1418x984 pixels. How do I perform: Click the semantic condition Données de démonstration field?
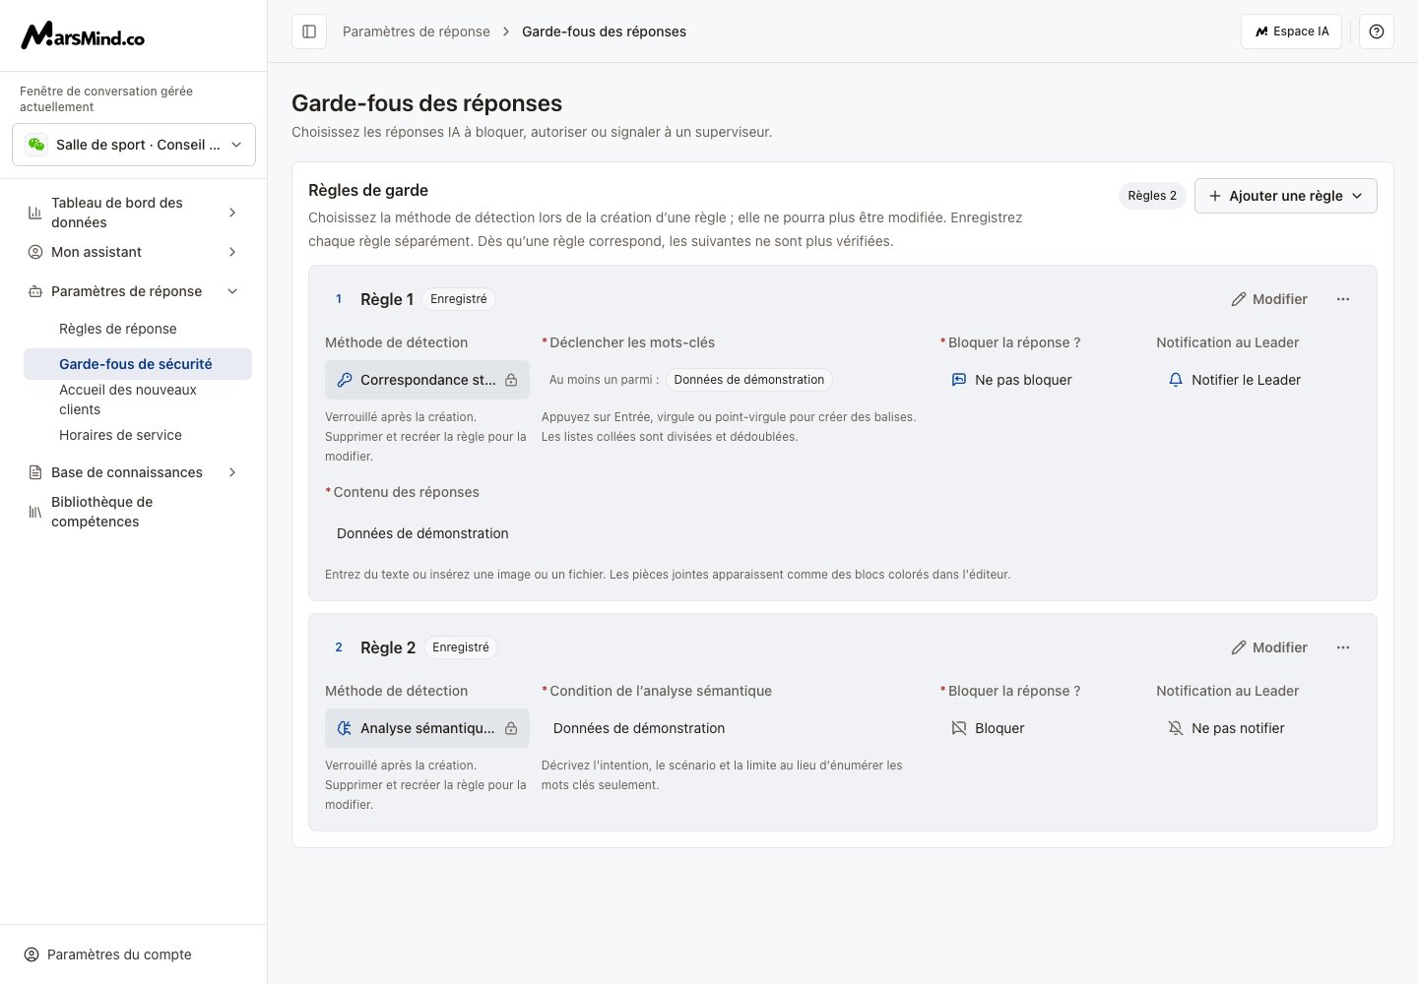pos(735,728)
